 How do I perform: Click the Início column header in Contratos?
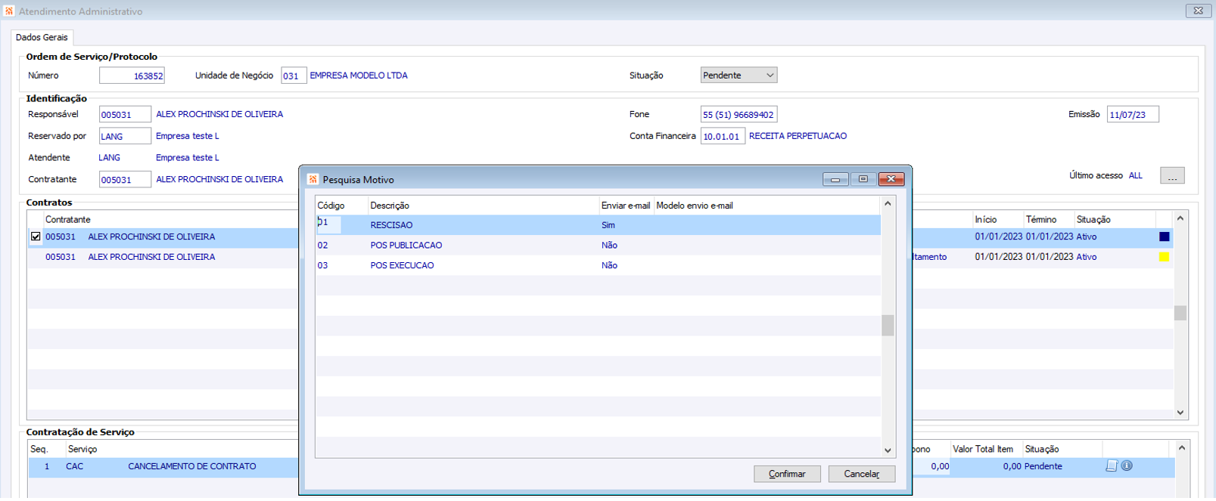(986, 219)
